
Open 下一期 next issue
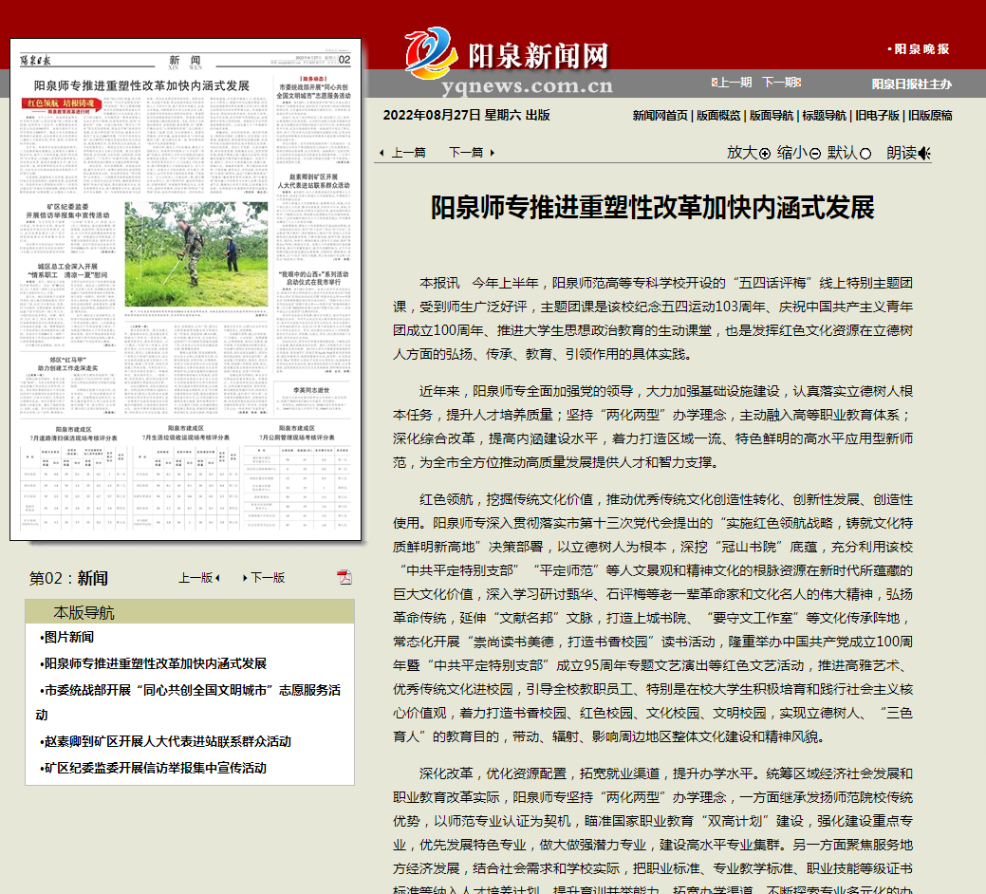(x=781, y=83)
